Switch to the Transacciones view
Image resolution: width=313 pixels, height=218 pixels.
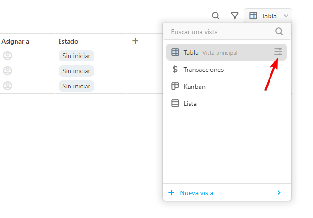click(x=226, y=70)
